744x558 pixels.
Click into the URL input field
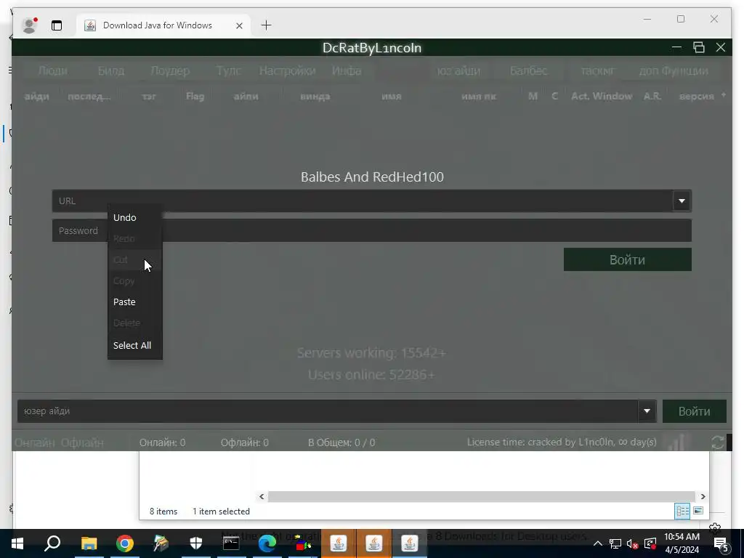click(x=362, y=201)
